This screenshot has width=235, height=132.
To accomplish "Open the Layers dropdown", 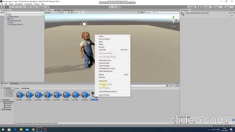I will click(x=218, y=7).
